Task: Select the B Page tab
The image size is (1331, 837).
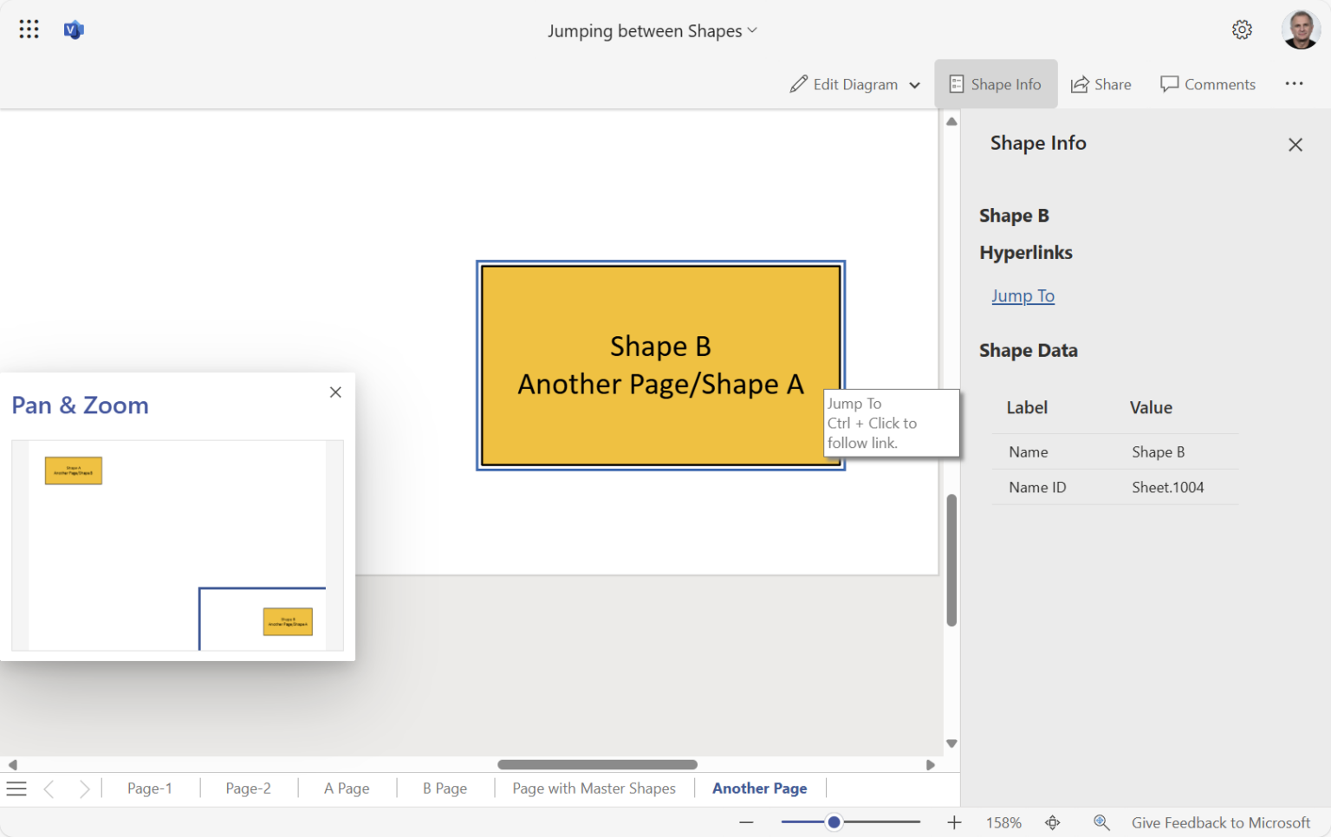Action: (444, 788)
